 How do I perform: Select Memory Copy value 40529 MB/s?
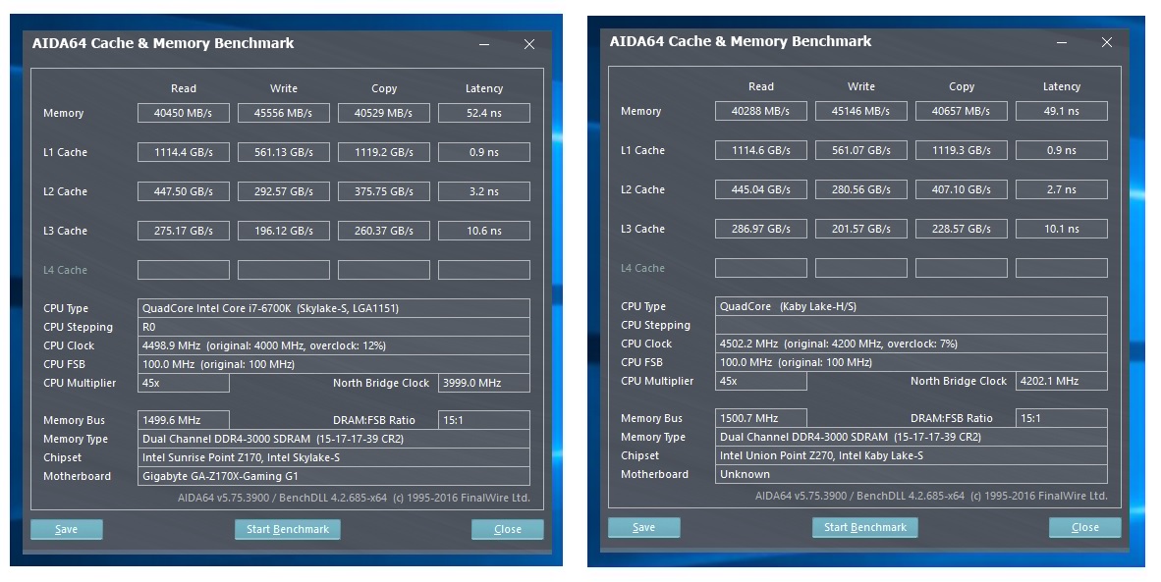383,113
